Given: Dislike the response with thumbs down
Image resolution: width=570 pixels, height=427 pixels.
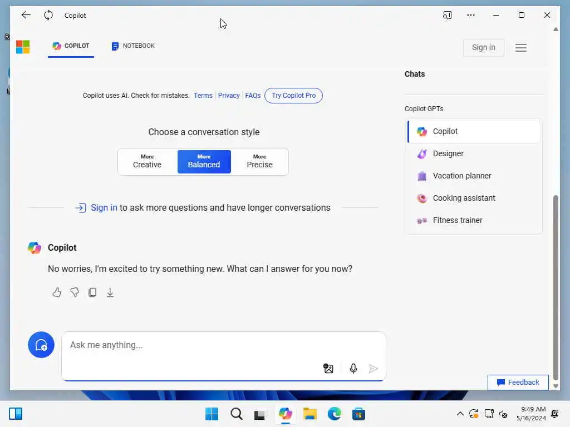Looking at the screenshot, I should tap(75, 292).
